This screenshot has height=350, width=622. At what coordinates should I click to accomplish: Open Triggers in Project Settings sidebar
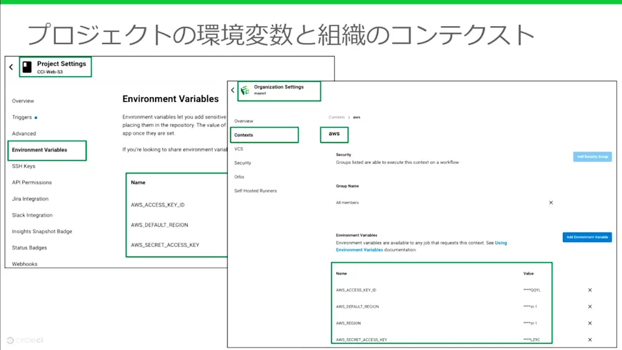click(x=22, y=117)
